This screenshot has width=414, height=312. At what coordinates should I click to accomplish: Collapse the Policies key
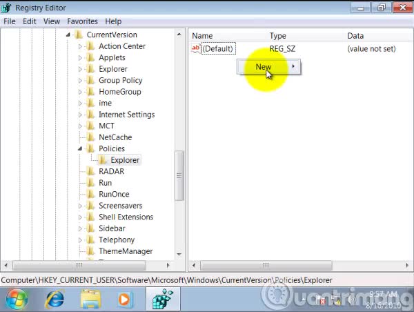point(80,148)
